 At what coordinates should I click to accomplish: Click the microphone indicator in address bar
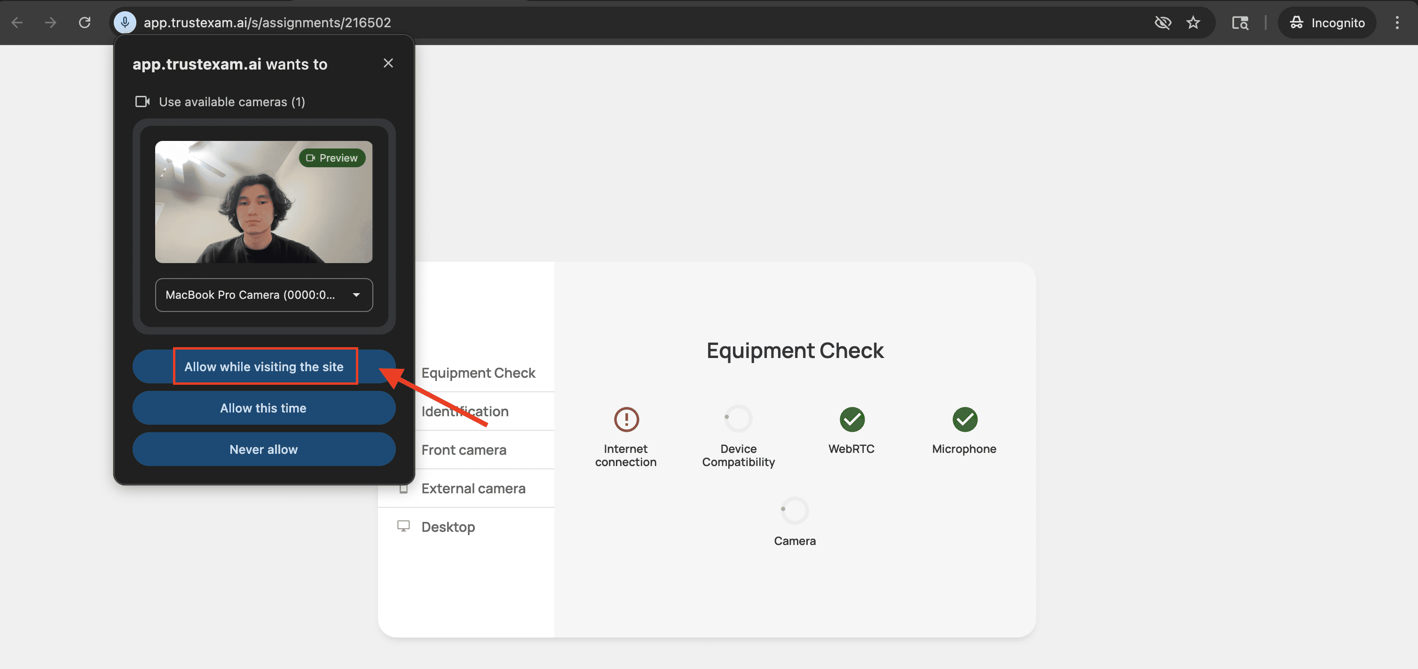(x=126, y=23)
